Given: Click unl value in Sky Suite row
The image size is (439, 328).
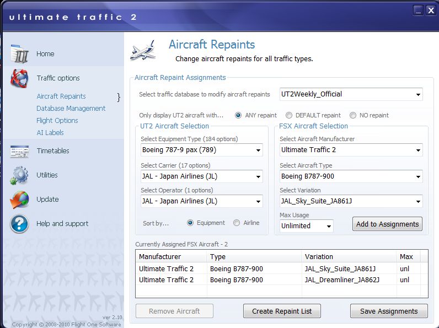Looking at the screenshot, I should point(405,269).
